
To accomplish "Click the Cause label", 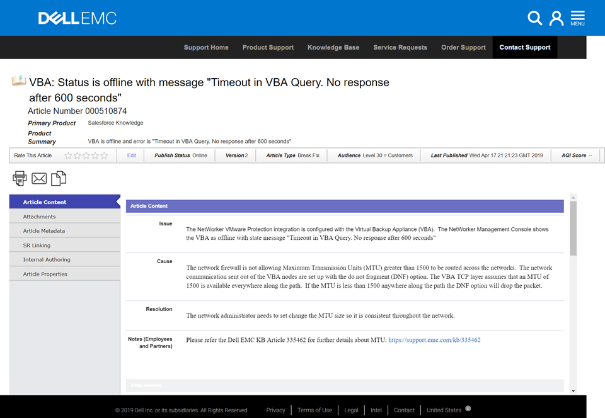I will click(164, 261).
